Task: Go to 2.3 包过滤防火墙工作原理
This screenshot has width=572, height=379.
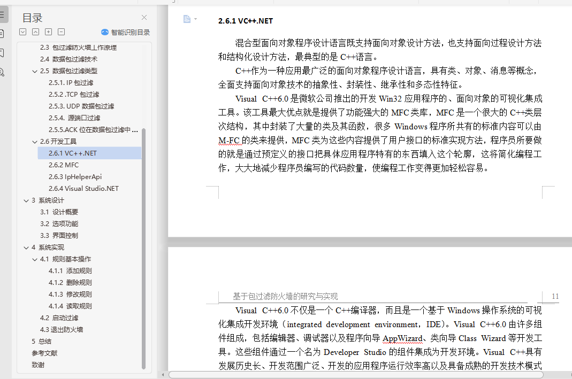Action: pos(79,48)
